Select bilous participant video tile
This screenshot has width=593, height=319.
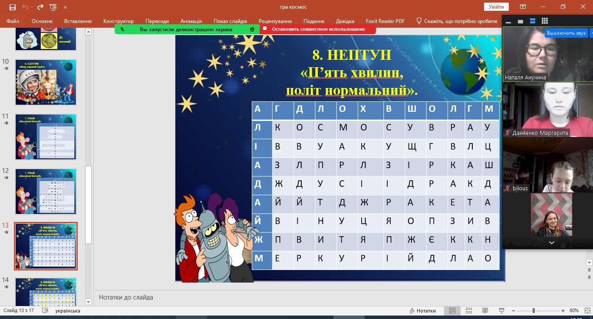click(548, 165)
